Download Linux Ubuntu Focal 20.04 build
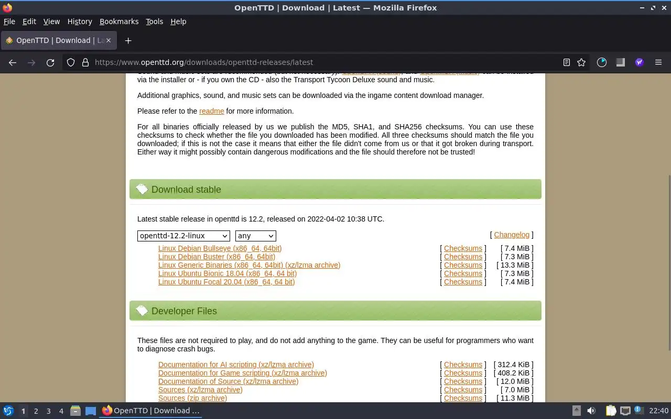This screenshot has height=419, width=671. (226, 282)
